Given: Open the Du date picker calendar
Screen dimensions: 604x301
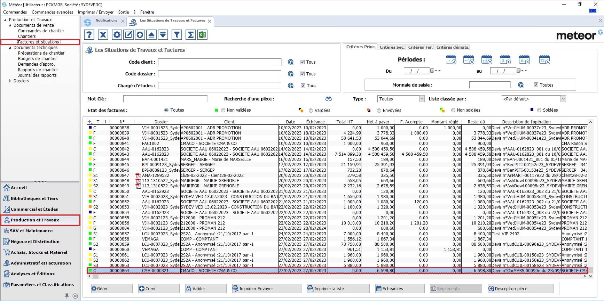Looking at the screenshot, I should coord(432,71).
